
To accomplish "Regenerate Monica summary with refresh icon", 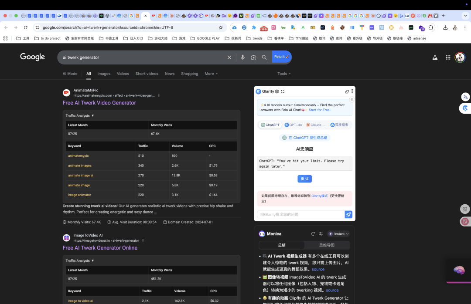I will [x=313, y=234].
